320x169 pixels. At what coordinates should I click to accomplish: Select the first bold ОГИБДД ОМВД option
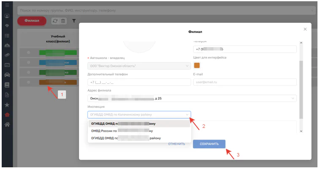[x=139, y=123]
